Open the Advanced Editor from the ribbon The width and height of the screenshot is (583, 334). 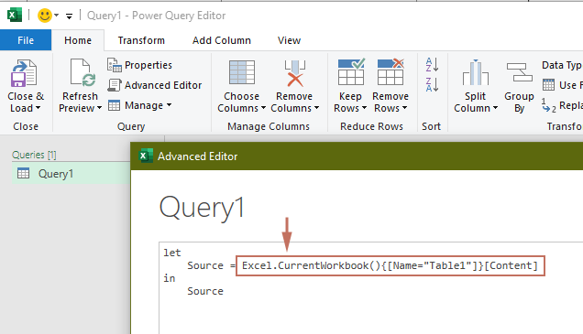(x=154, y=85)
